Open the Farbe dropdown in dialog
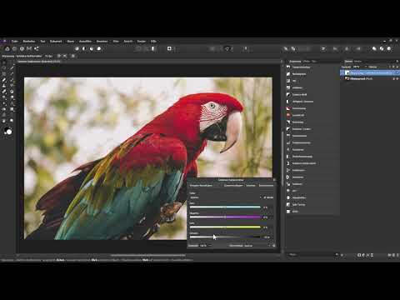 (x=226, y=197)
